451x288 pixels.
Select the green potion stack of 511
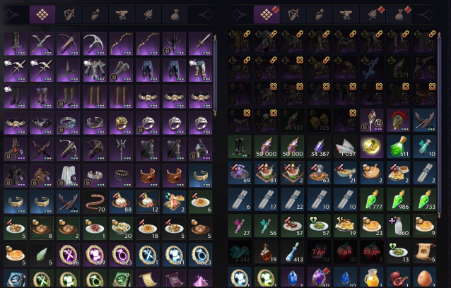click(x=398, y=146)
